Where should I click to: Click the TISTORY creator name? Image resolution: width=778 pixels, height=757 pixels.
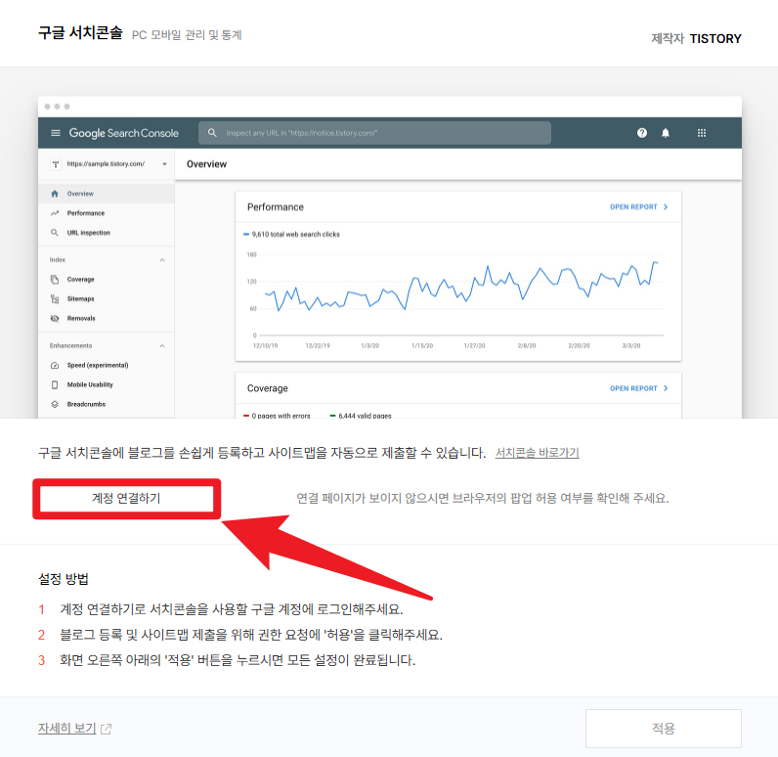tap(715, 39)
